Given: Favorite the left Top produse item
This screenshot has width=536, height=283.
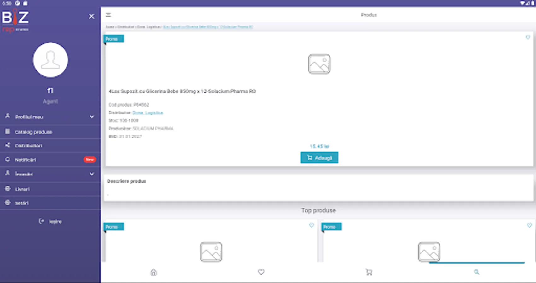Looking at the screenshot, I should pyautogui.click(x=312, y=225).
